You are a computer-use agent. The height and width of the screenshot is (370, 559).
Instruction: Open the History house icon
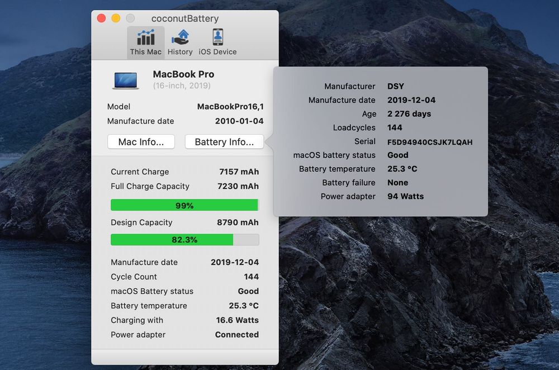tap(181, 37)
